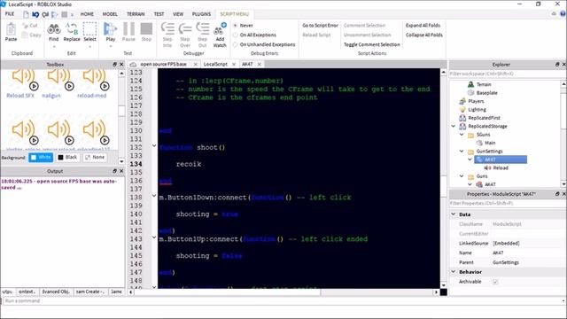The width and height of the screenshot is (567, 319).
Task: Preview the reload-med sound
Action: 105,86
